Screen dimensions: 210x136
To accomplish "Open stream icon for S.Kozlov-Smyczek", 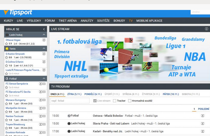I will [x=44, y=54].
